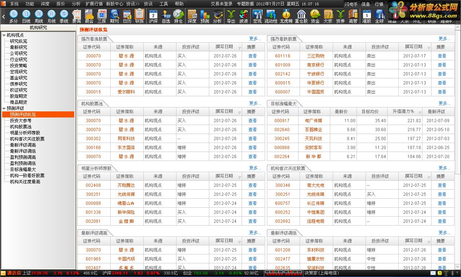Click stock code 601336 新华保险 row
Image resolution: width=461 pixels, height=277 pixels.
coord(93,212)
